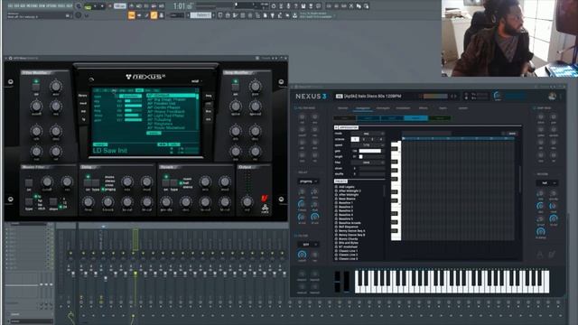Click Reverb dec knob in Nexus 2

coord(186,201)
